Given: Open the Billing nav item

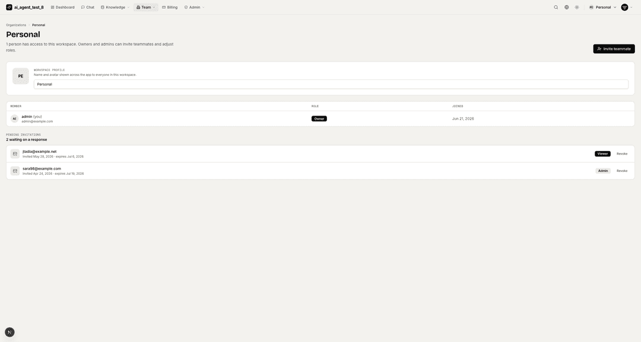Looking at the screenshot, I should pos(170,7).
